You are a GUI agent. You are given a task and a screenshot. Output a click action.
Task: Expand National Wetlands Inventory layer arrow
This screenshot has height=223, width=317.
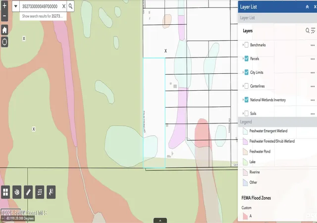pyautogui.click(x=243, y=100)
